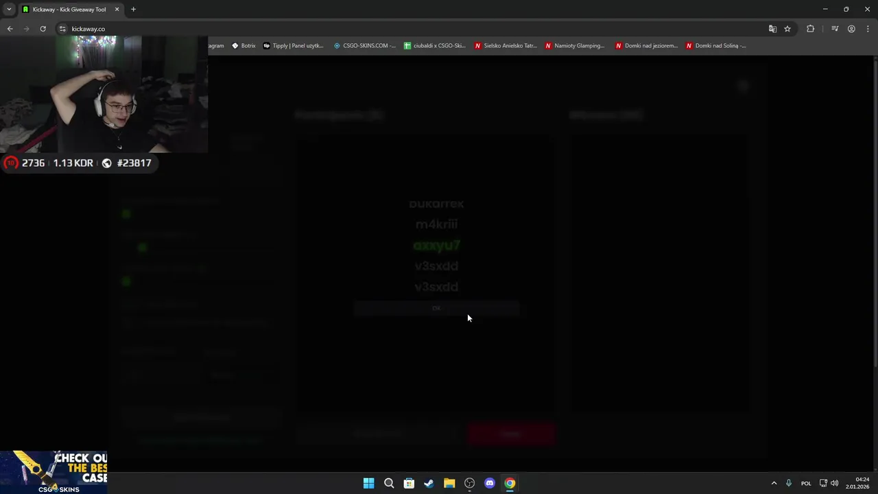
Task: Open the volume speaker tray icon
Action: click(x=834, y=483)
